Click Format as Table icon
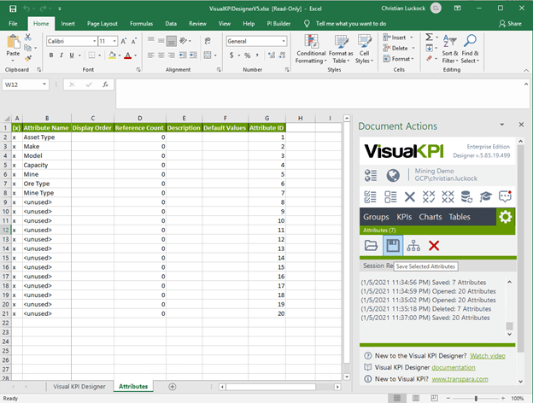 click(x=341, y=50)
